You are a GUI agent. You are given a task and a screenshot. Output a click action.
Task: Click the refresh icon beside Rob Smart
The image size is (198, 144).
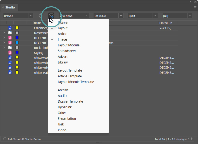pos(5,139)
